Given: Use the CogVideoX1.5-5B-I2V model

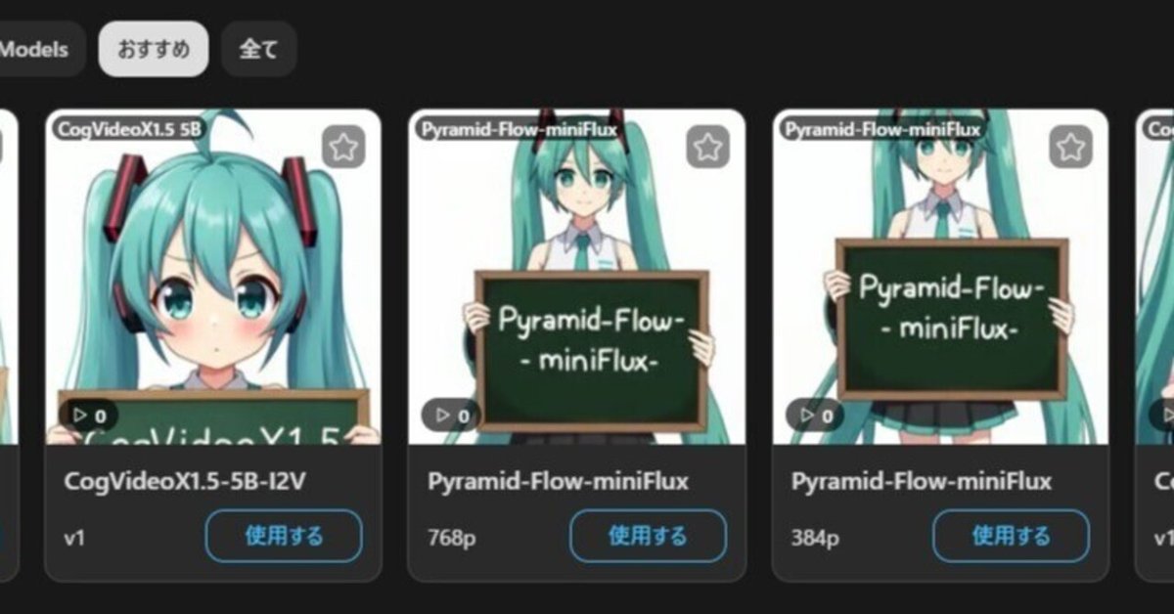Looking at the screenshot, I should click(284, 536).
